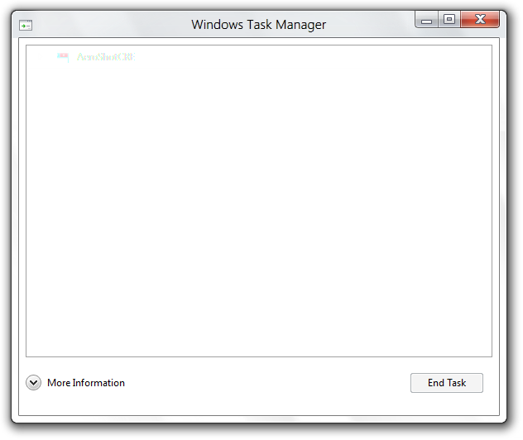Click the Task Manager title bar icon
This screenshot has width=523, height=440.
point(26,26)
